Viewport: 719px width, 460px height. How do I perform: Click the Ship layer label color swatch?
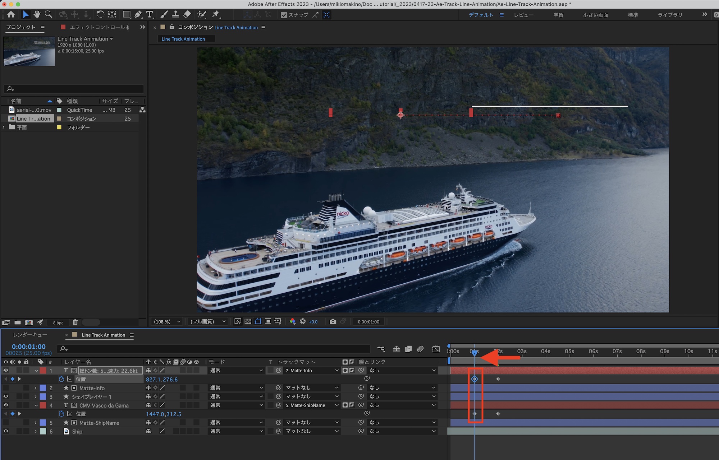pos(43,431)
